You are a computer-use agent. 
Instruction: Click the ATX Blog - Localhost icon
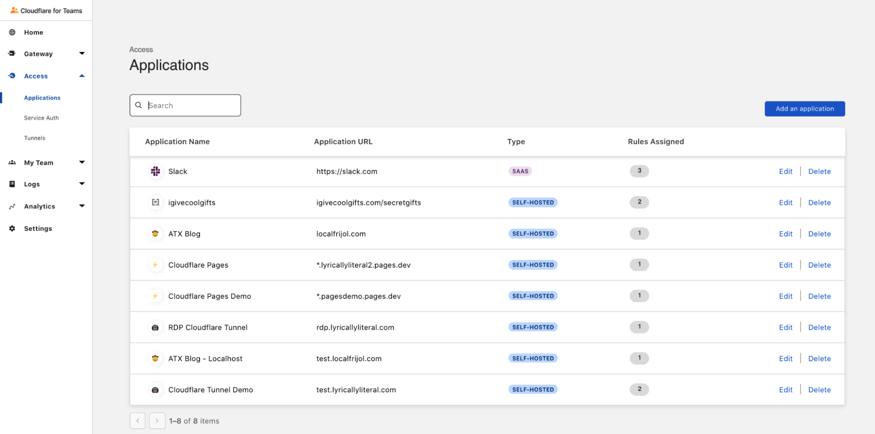155,358
